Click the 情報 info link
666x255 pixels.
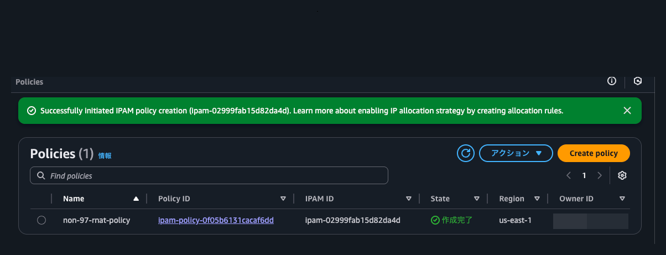105,156
